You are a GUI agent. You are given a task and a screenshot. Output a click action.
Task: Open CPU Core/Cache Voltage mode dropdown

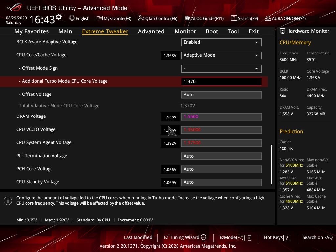tap(221, 55)
